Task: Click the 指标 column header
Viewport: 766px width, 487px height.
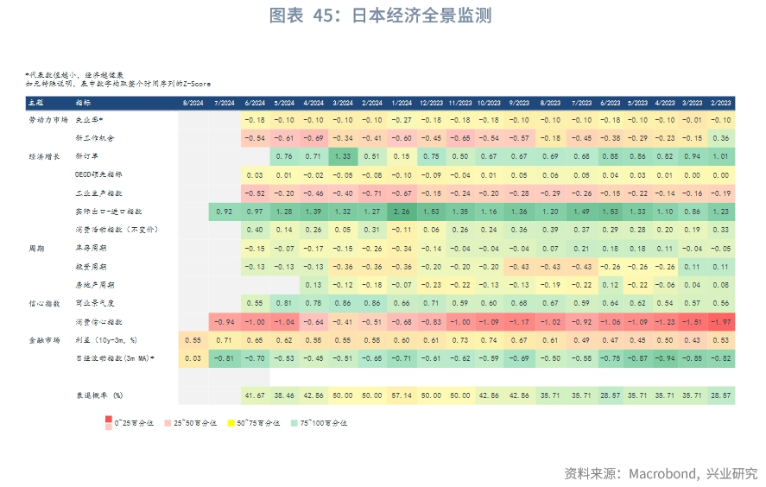Action: [83, 102]
